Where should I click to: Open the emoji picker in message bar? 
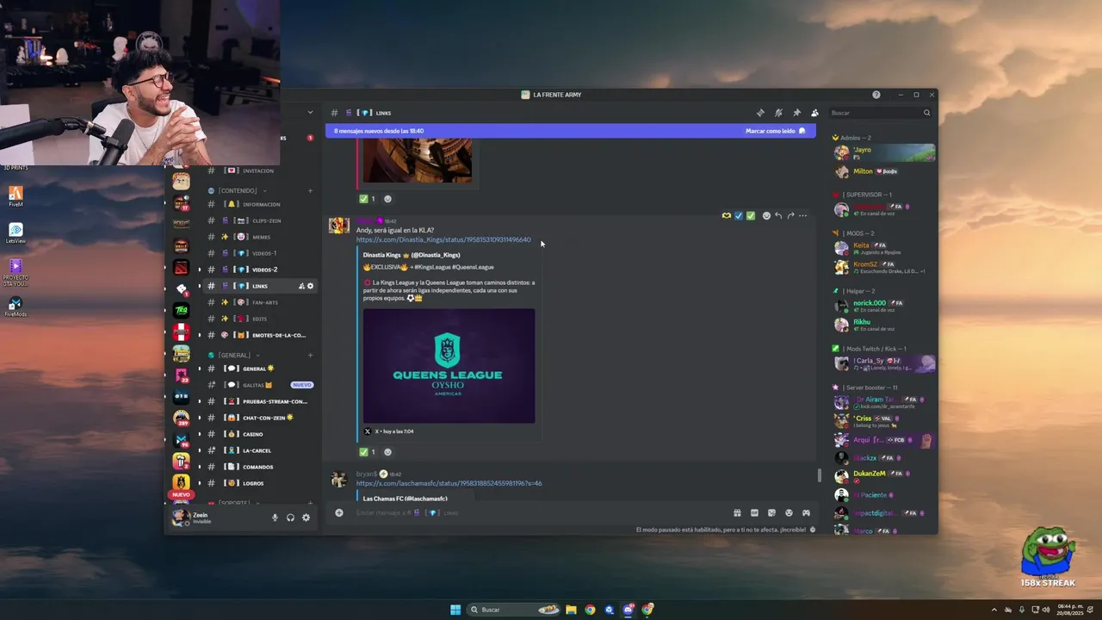point(789,512)
